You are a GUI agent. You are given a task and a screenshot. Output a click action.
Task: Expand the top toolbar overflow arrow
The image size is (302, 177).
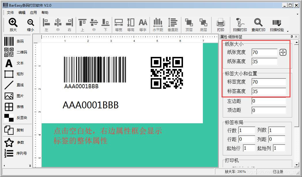pyautogui.click(x=288, y=31)
